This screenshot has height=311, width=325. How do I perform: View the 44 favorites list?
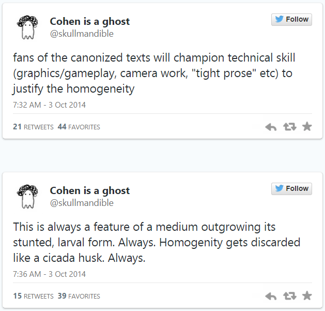pyautogui.click(x=79, y=127)
